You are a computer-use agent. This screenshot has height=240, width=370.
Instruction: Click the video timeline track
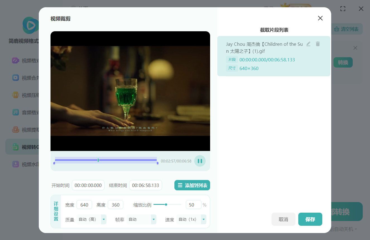(106, 160)
